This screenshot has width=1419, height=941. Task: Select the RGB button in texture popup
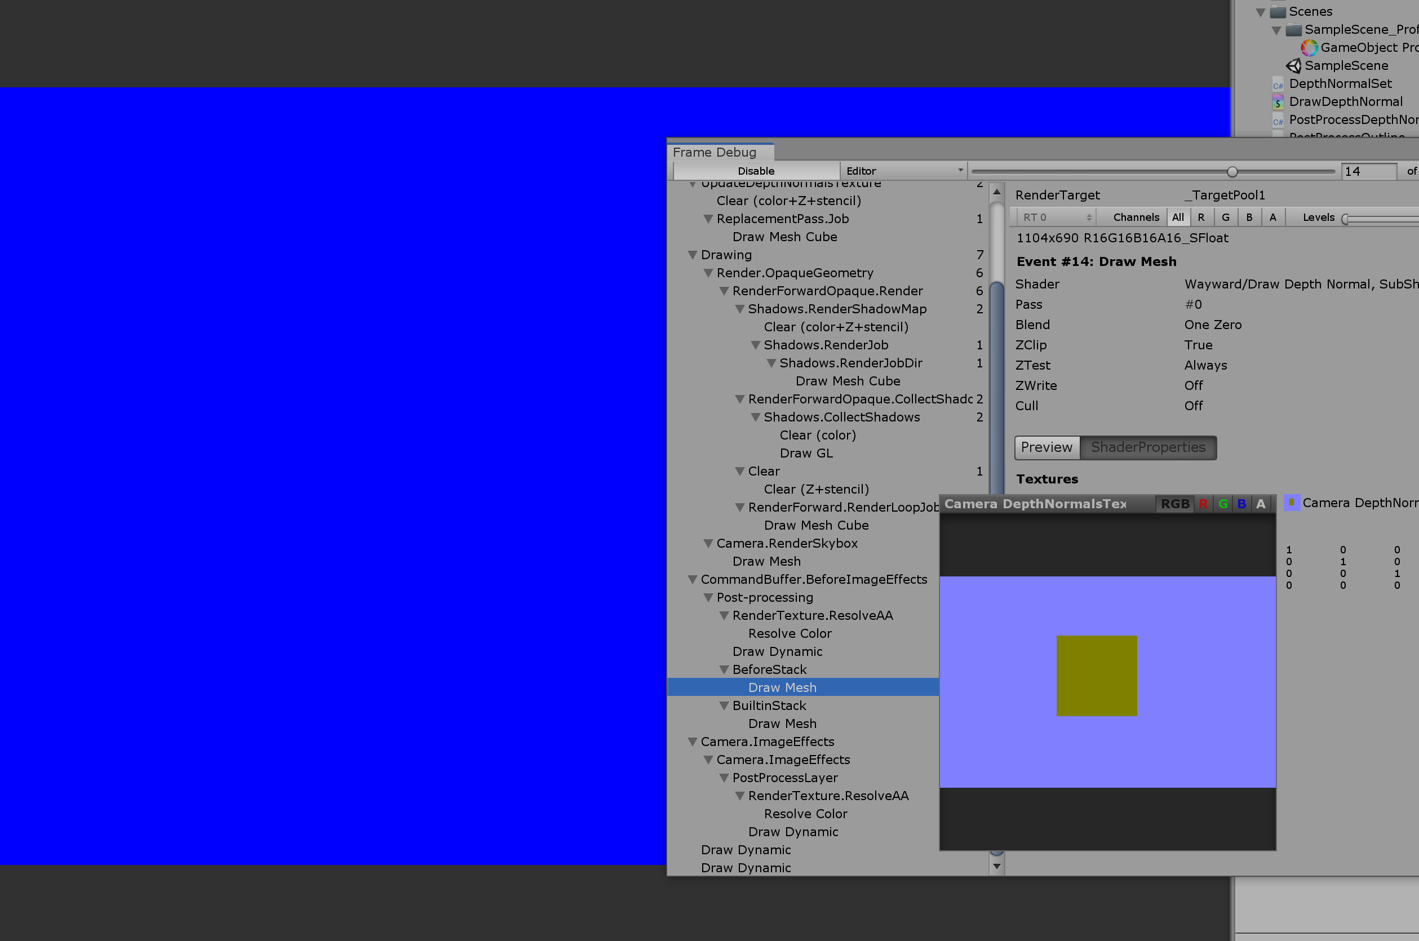[1174, 504]
